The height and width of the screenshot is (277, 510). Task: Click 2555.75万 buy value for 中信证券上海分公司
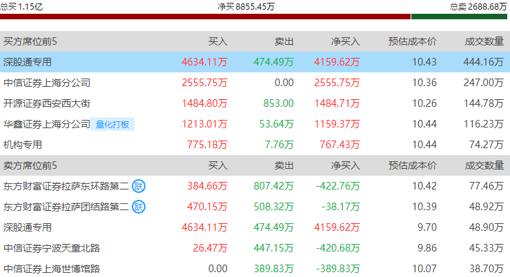click(x=204, y=83)
